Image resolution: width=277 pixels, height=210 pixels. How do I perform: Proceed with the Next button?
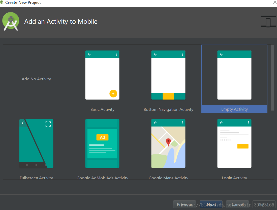click(x=211, y=204)
